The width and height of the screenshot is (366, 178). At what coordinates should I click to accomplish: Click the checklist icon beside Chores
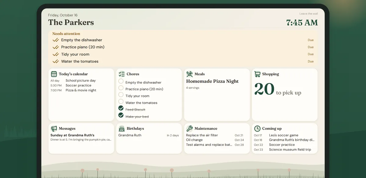click(122, 74)
